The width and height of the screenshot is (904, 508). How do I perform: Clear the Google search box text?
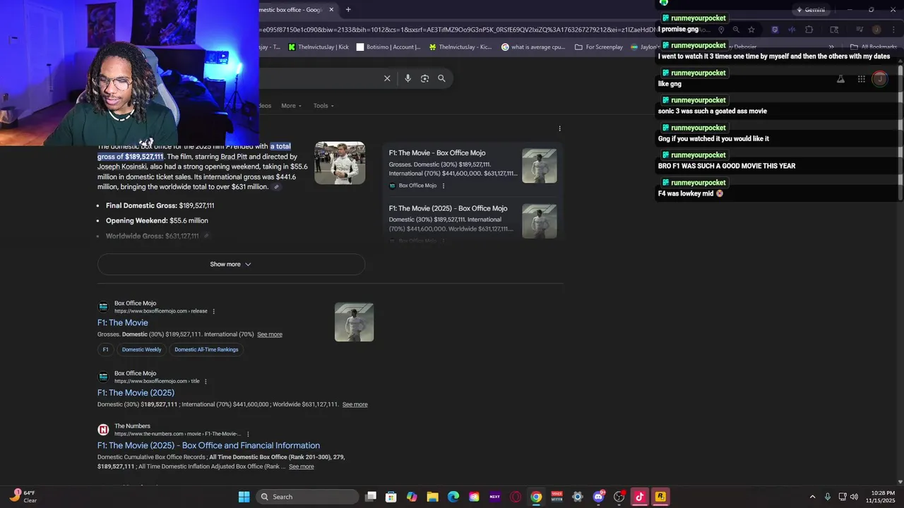387,78
